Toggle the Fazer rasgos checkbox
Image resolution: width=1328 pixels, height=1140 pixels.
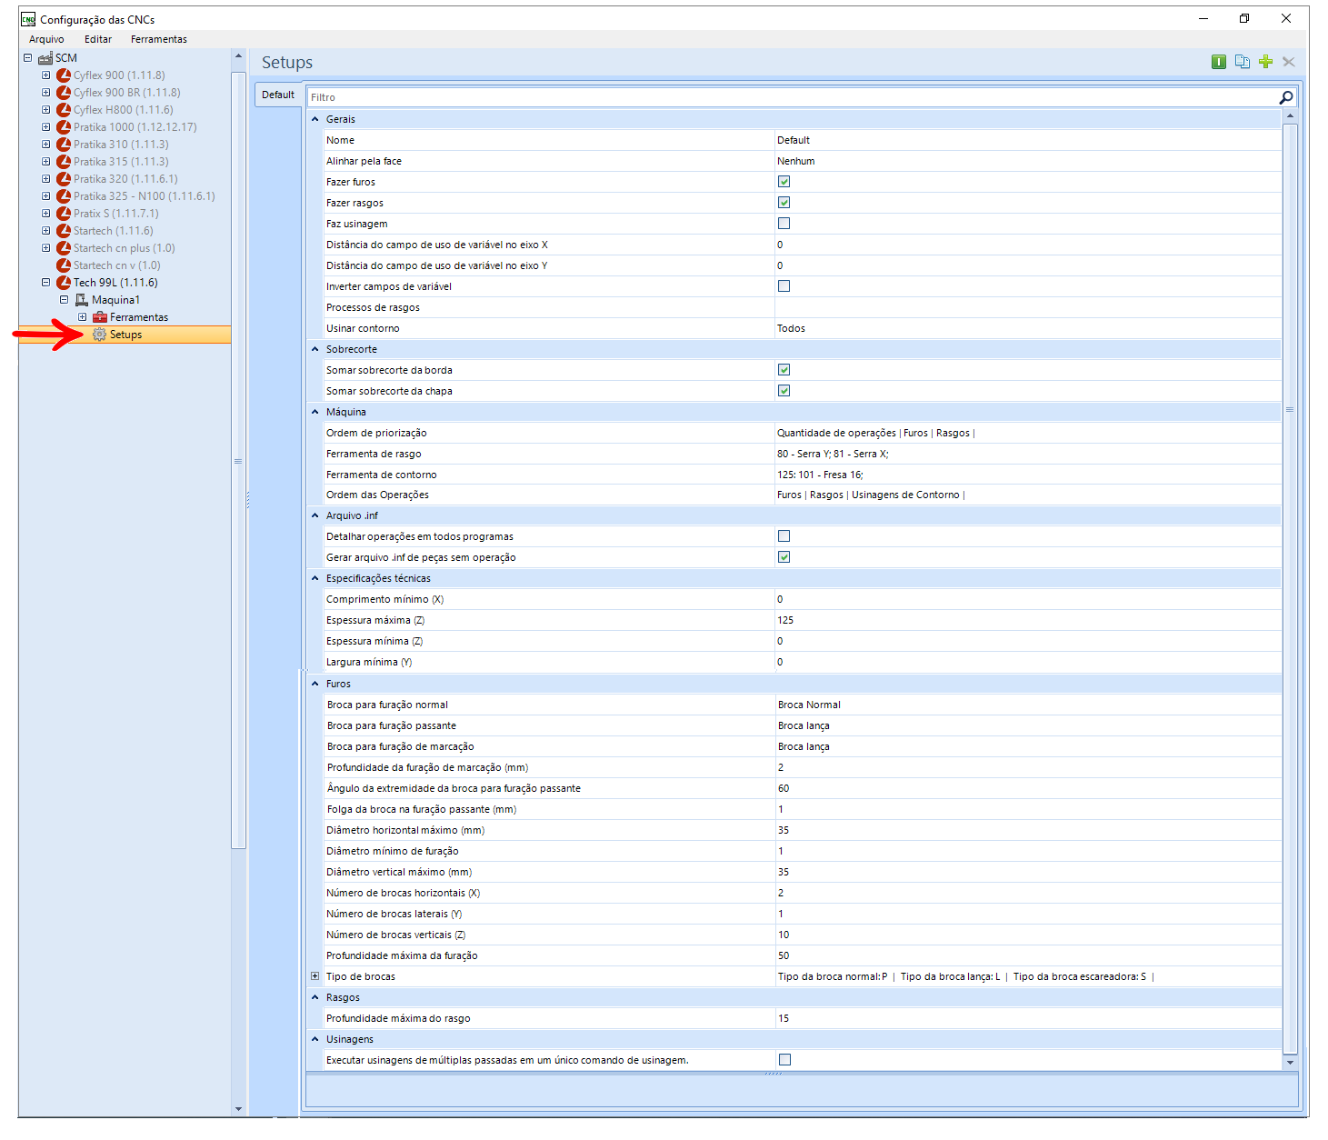point(784,203)
